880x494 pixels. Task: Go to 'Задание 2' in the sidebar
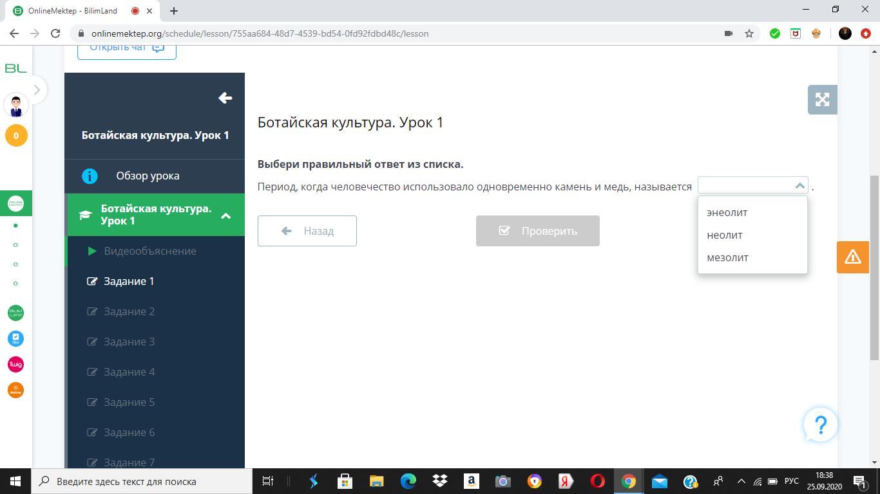click(x=129, y=311)
